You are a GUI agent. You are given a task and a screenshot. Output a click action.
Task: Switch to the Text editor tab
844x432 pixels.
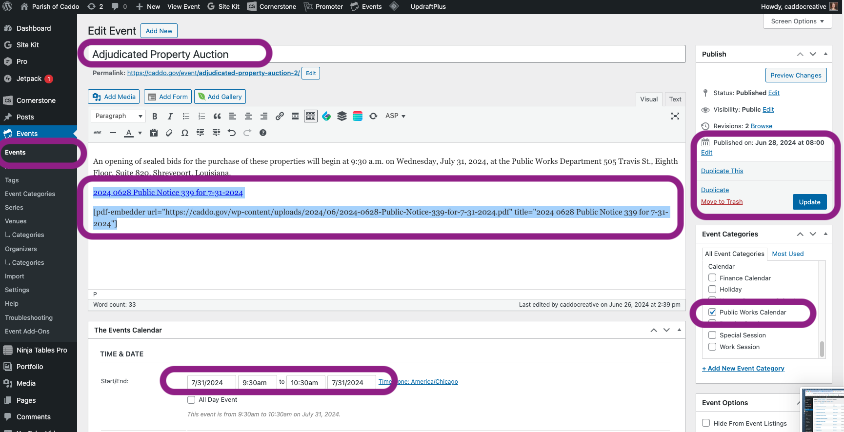[x=675, y=99]
